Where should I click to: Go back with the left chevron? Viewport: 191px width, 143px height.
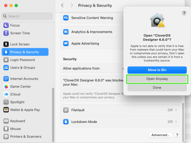[x=62, y=5]
